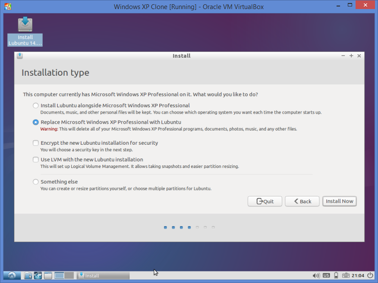This screenshot has height=283, width=378.
Task: Maximize the Install dialog with plus button
Action: 351,56
